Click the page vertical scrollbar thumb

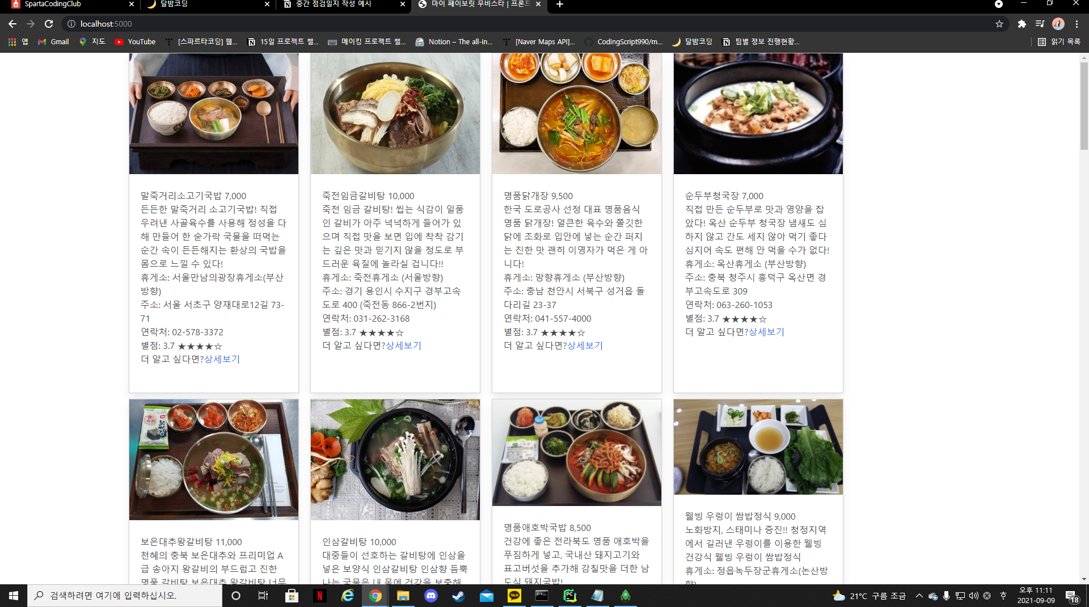(x=1084, y=105)
